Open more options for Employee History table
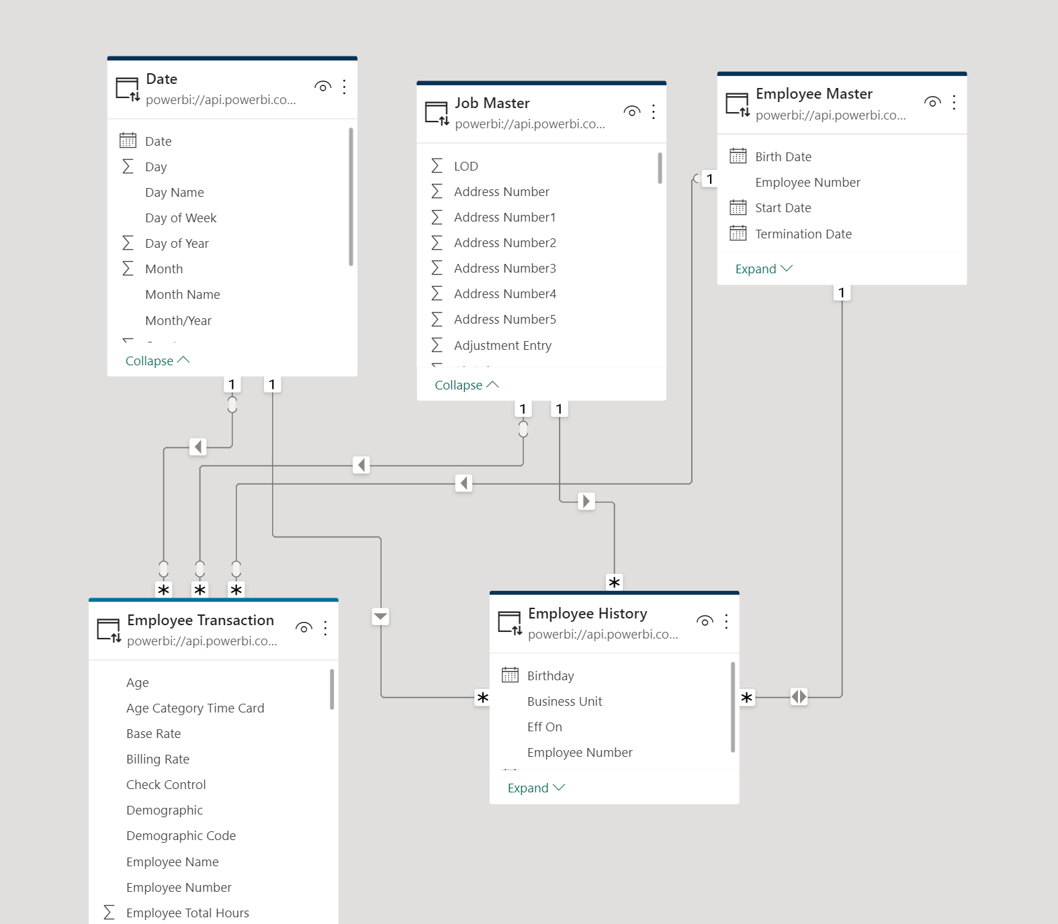This screenshot has height=924, width=1058. point(726,621)
